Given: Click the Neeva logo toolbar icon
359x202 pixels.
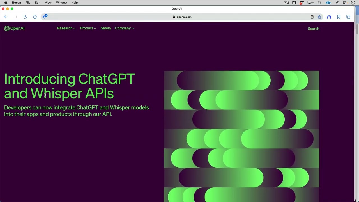Looking at the screenshot, I should (x=329, y=17).
